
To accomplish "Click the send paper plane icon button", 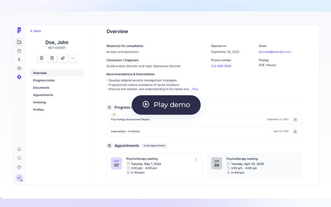I will (x=62, y=58).
